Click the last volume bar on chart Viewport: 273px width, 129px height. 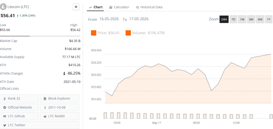pos(271,116)
